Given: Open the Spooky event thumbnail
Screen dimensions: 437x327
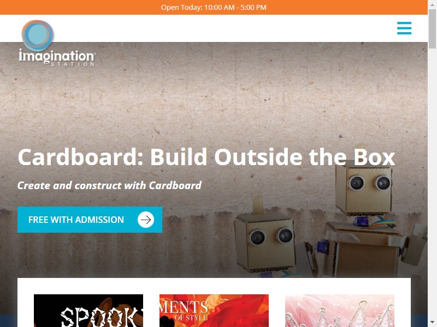Looking at the screenshot, I should 88,311.
